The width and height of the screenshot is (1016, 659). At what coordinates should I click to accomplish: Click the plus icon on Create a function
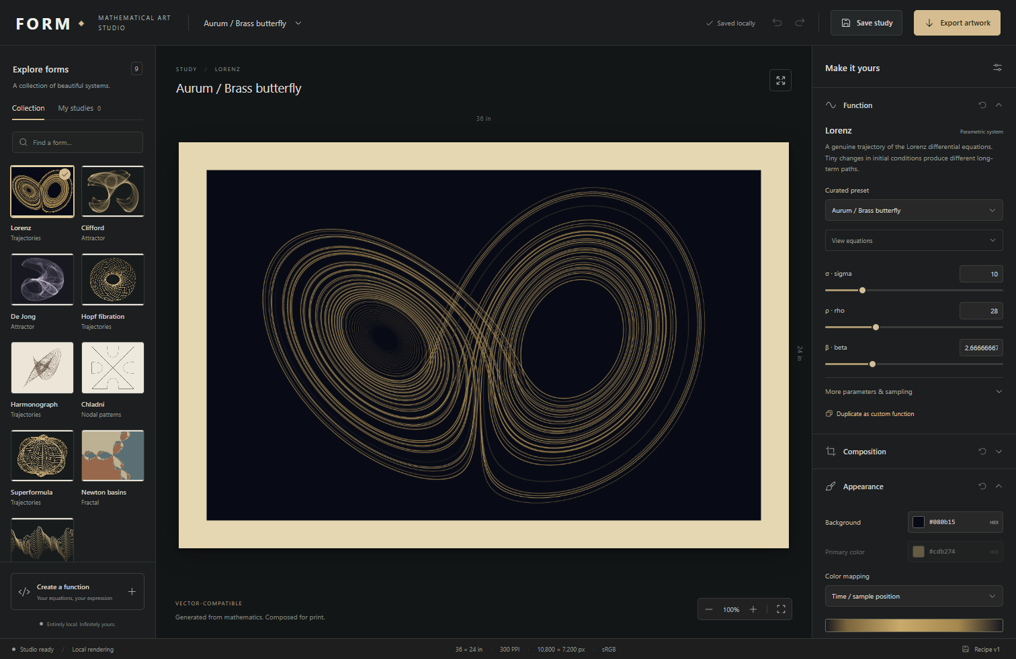click(x=132, y=592)
